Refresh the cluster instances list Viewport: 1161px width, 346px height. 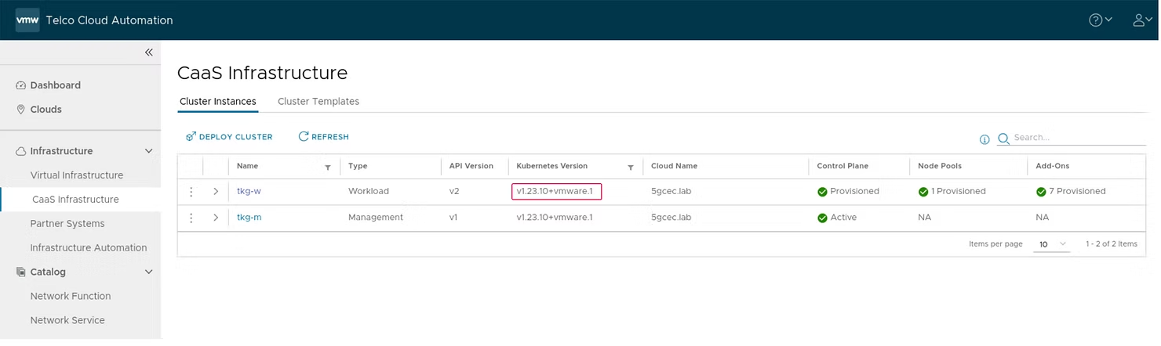point(323,137)
